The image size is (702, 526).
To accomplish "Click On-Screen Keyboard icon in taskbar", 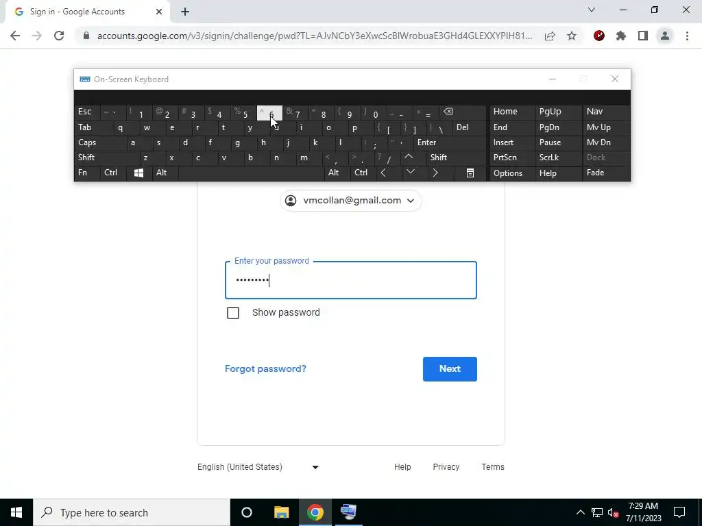I will [348, 512].
